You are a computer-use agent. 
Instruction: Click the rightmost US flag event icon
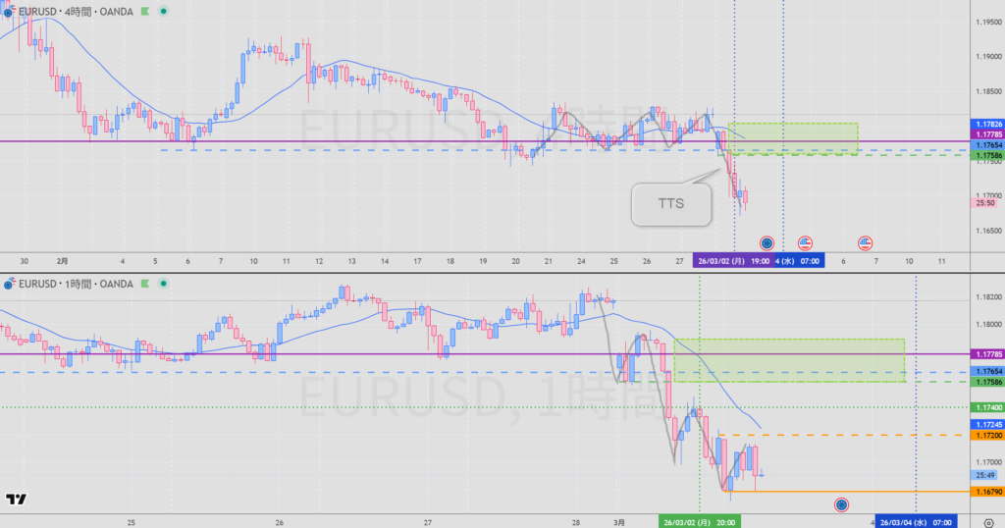coord(866,242)
